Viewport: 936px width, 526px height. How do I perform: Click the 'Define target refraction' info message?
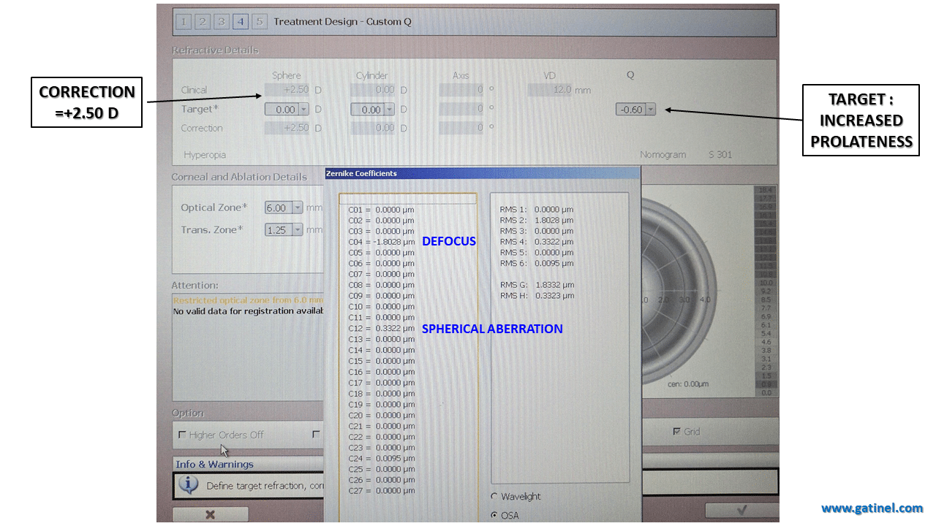[265, 486]
